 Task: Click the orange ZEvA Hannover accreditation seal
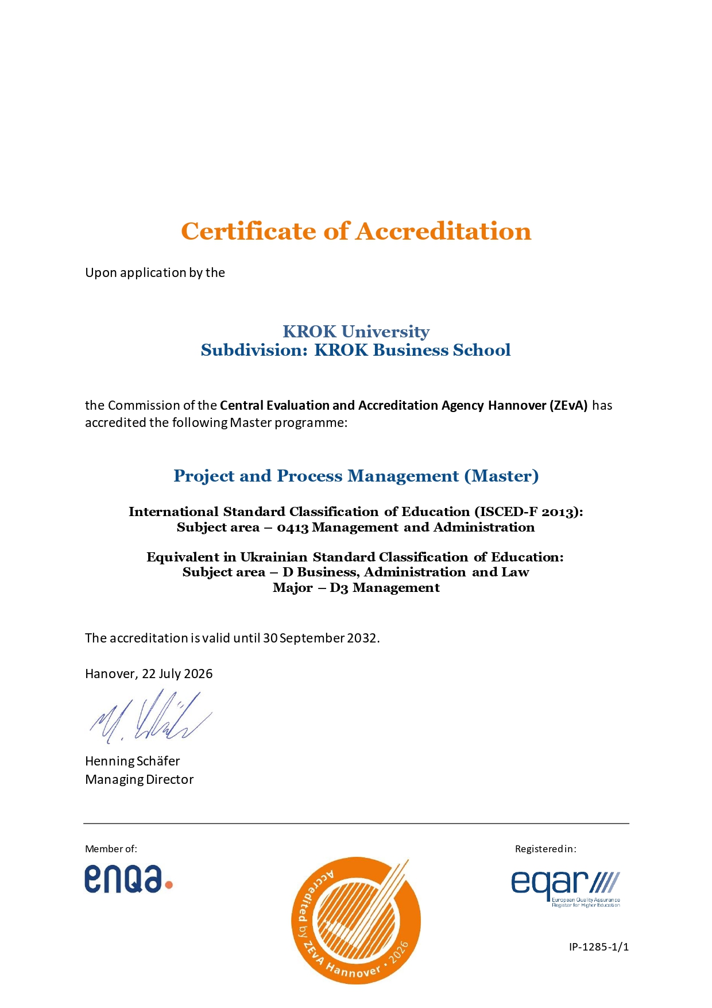(356, 921)
